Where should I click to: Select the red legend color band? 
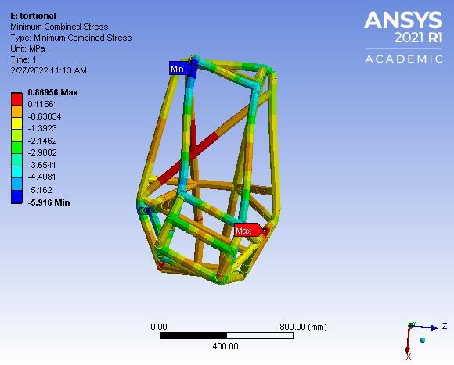[16, 98]
